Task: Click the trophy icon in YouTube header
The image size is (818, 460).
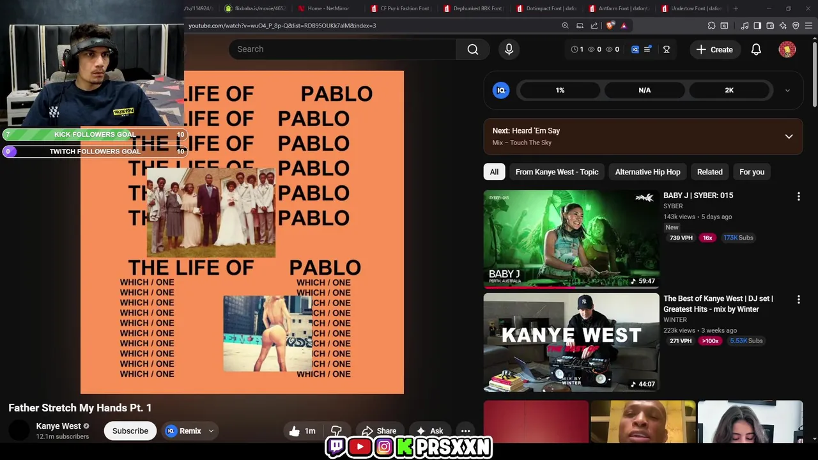Action: click(x=667, y=49)
